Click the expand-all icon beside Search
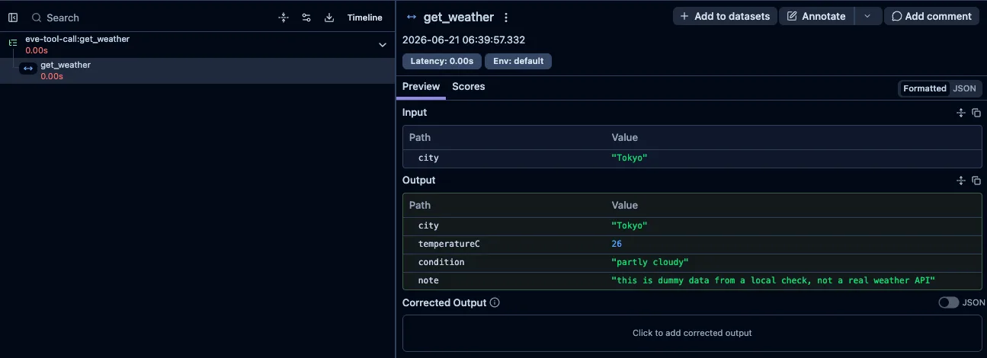 [x=284, y=18]
